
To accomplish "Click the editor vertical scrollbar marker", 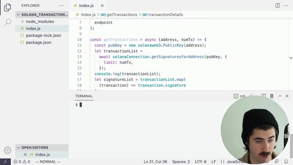I will pos(291,58).
